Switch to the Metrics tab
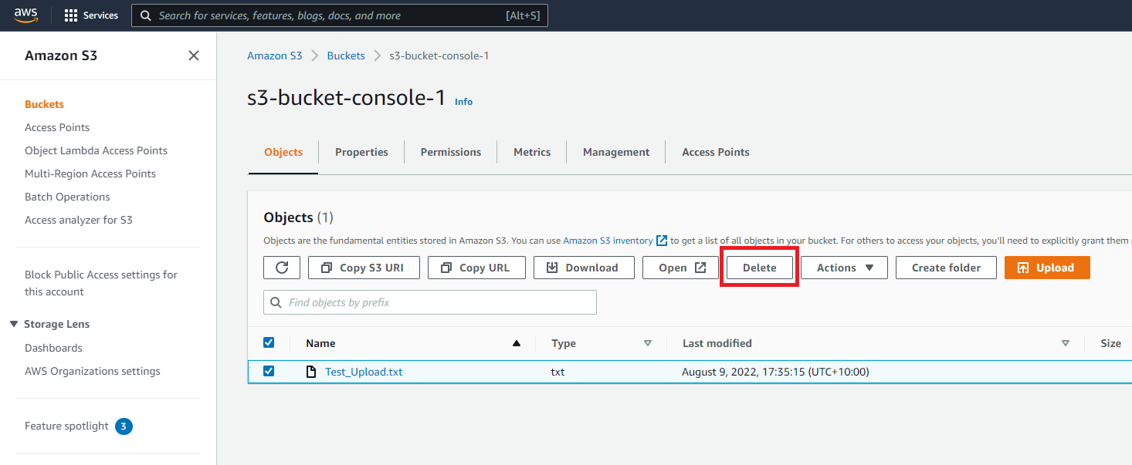Image resolution: width=1132 pixels, height=465 pixels. click(532, 152)
